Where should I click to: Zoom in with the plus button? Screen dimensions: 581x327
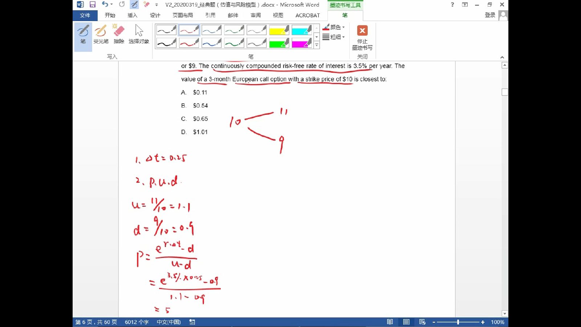pos(483,322)
